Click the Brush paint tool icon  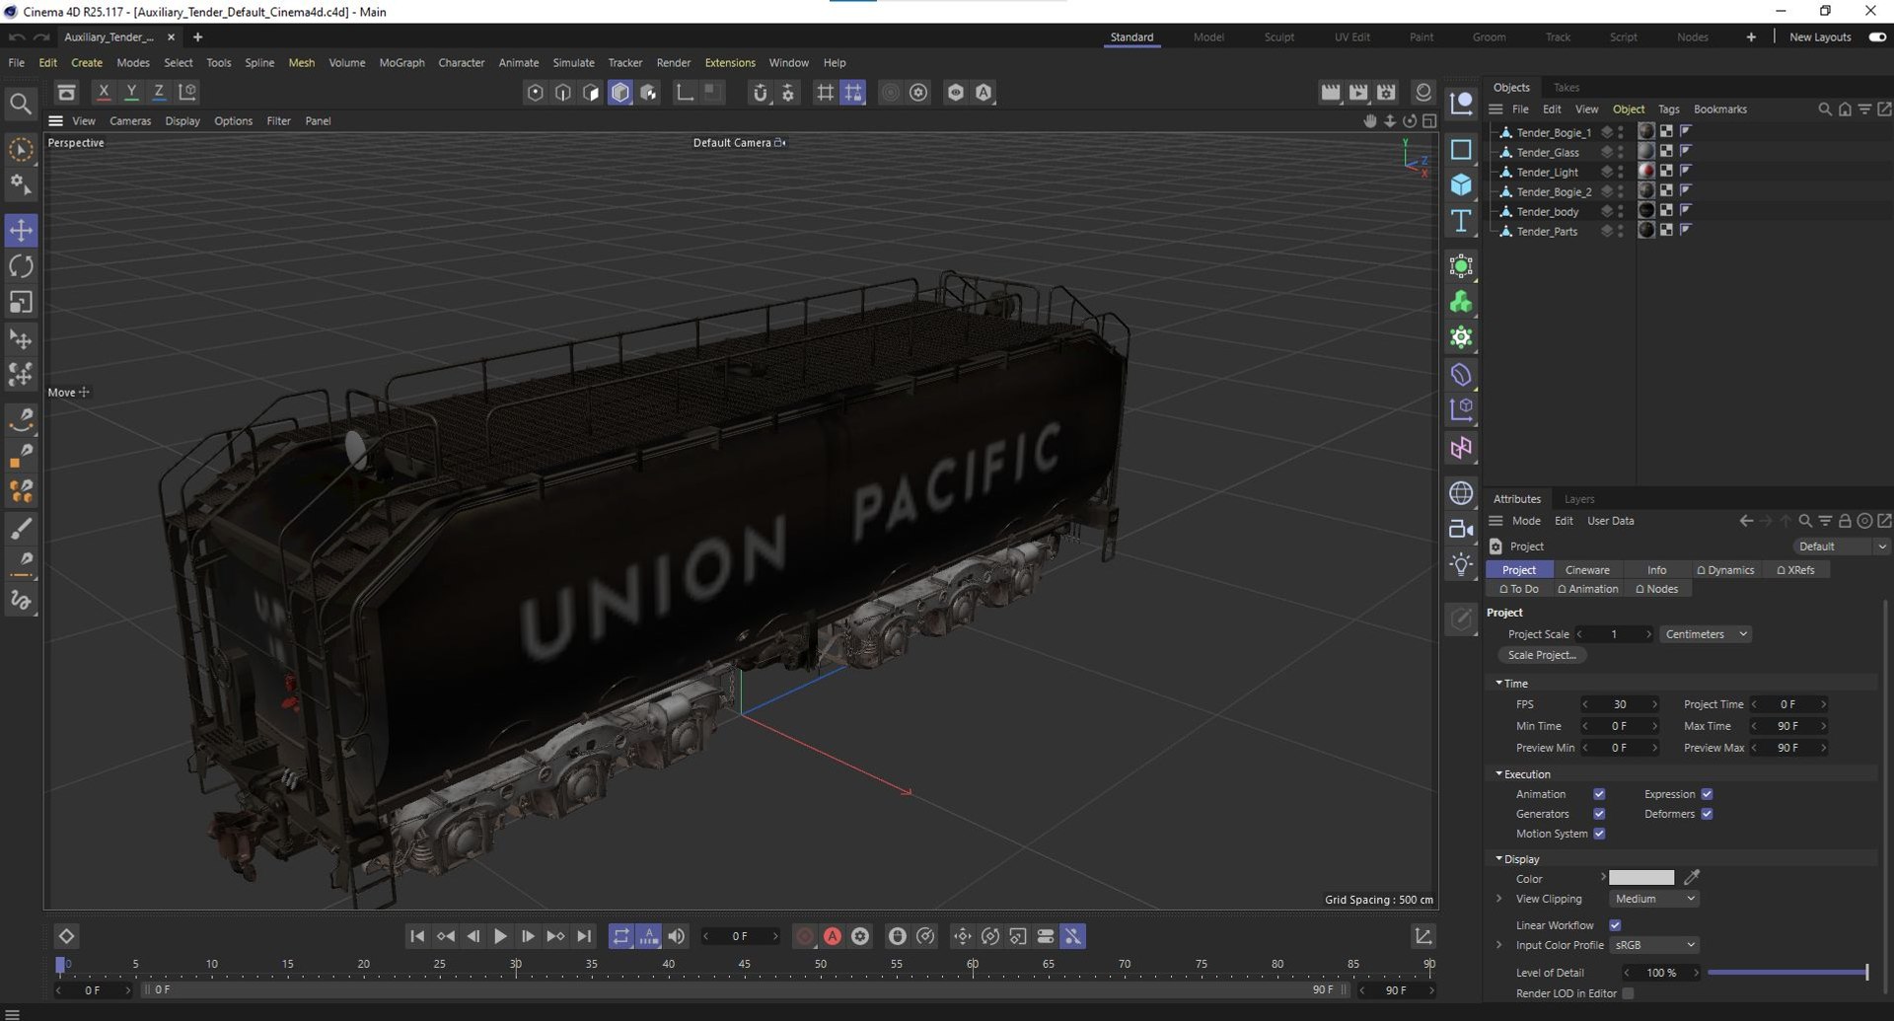tap(21, 528)
